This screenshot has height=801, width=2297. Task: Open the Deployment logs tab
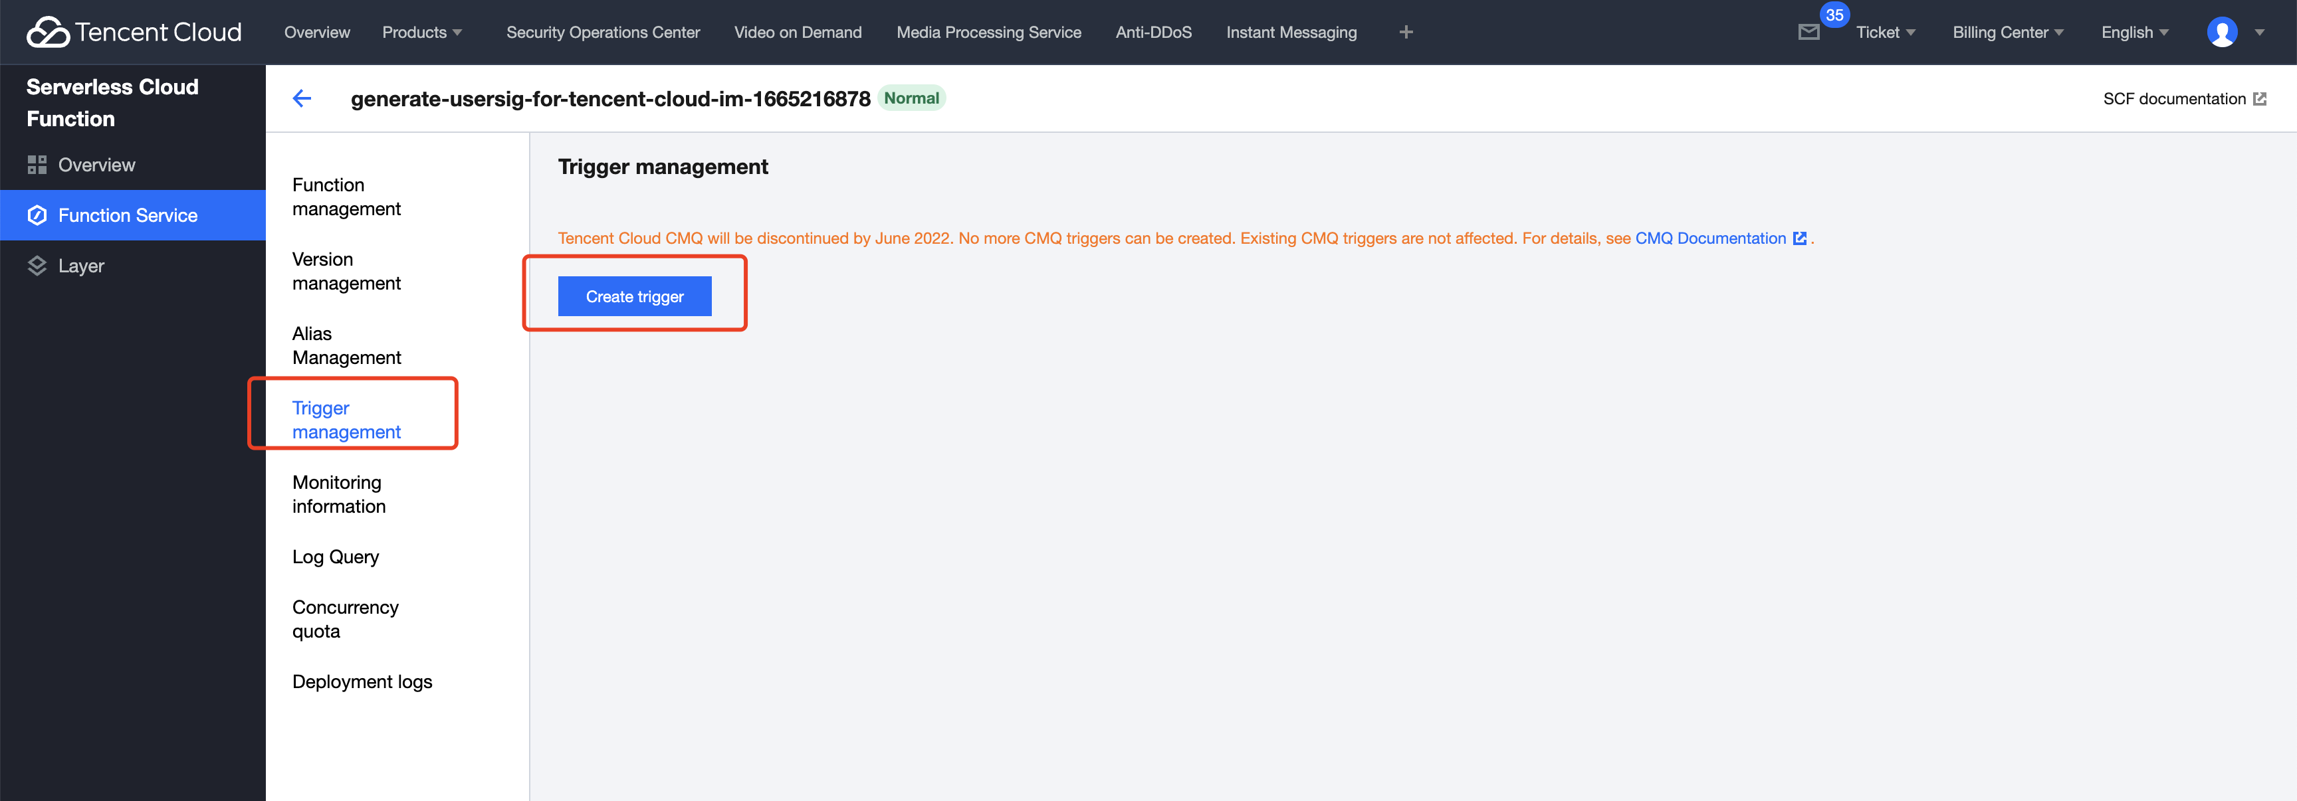(x=362, y=681)
